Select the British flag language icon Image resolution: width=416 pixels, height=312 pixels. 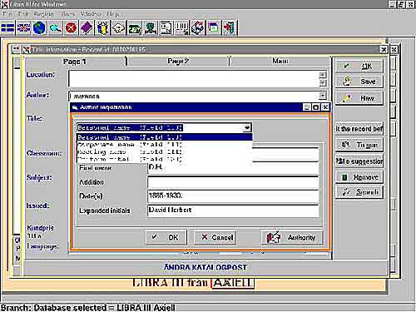[23, 28]
